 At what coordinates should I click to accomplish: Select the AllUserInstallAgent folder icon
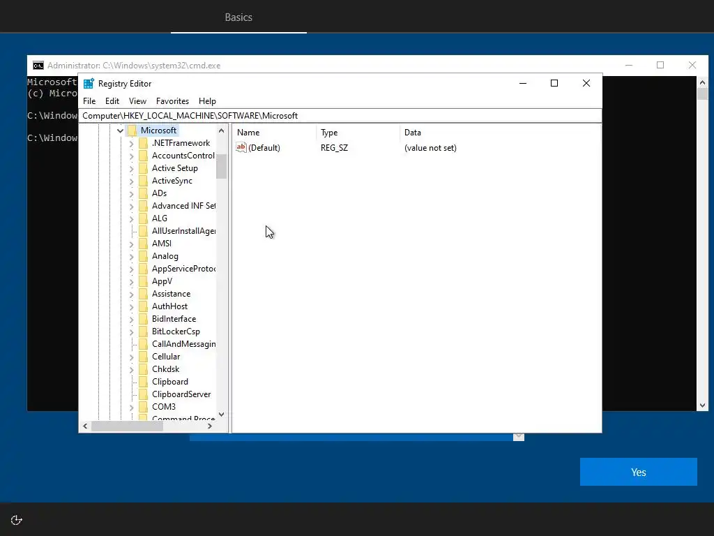point(143,231)
